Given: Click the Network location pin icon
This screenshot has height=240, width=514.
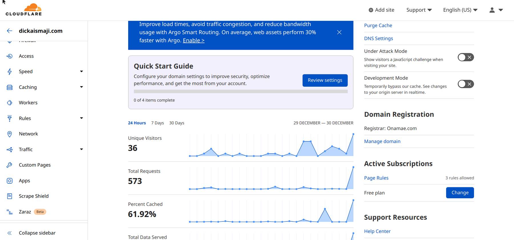Looking at the screenshot, I should [x=9, y=134].
